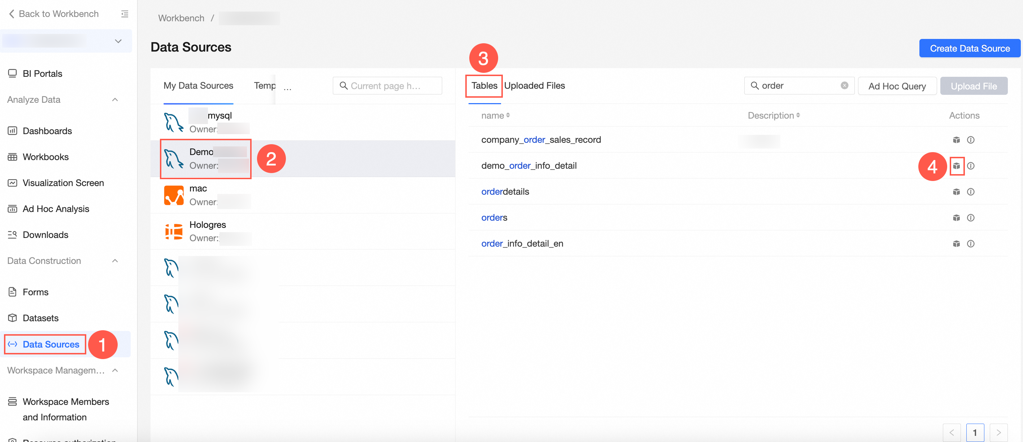Go back to Workbench
Screen dimensions: 1023x442
pos(54,14)
